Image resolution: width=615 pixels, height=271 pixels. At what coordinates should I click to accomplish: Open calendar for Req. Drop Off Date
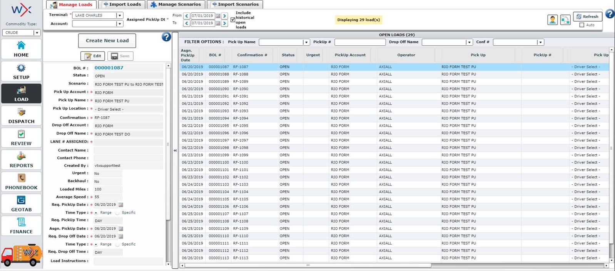coord(121,236)
